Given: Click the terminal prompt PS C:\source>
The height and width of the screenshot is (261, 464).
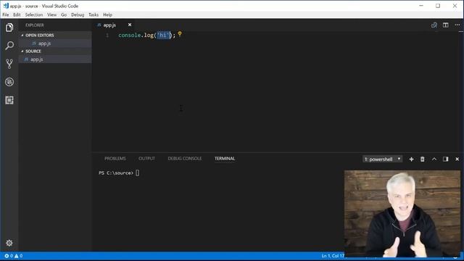Looking at the screenshot, I should pyautogui.click(x=116, y=173).
